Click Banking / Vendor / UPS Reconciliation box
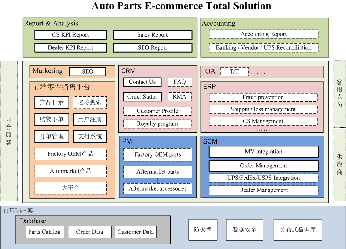 click(x=263, y=48)
